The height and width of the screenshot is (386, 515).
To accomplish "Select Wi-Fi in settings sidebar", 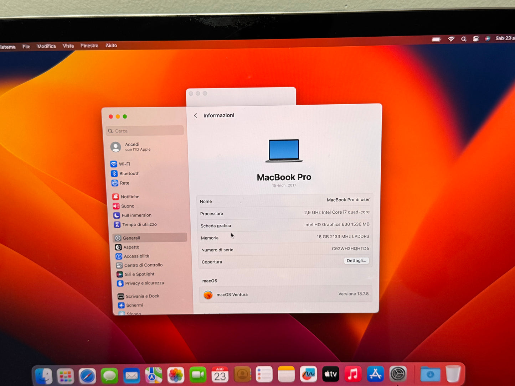I will pos(120,164).
